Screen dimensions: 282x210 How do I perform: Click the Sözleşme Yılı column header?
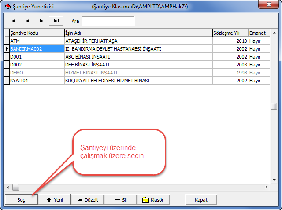pos(230,33)
